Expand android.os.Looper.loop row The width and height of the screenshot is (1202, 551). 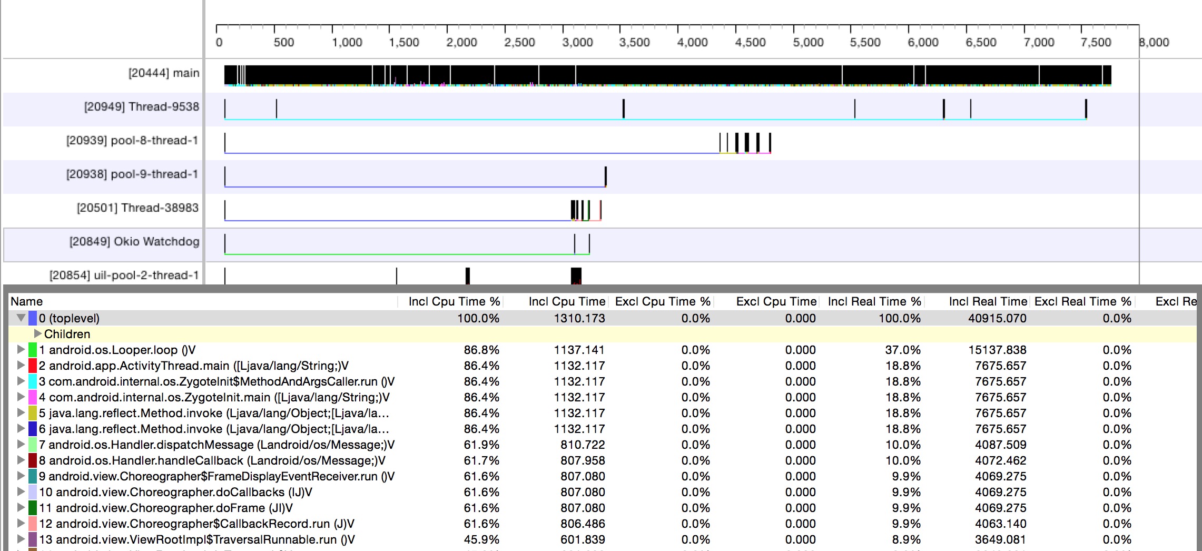point(21,350)
